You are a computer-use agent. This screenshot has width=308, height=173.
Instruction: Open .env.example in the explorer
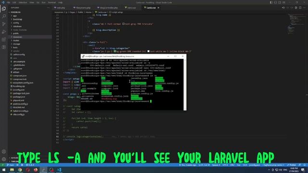pos(19,62)
